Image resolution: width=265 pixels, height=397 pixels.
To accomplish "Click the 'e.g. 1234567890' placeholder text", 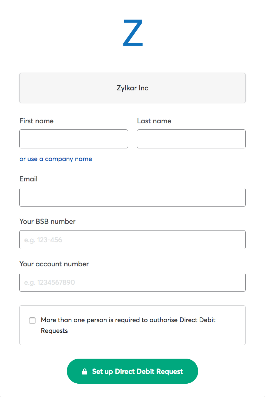I will pos(49,282).
